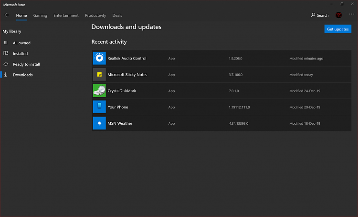
Task: Click the Microsoft Sticky Notes app icon
Action: [99, 74]
